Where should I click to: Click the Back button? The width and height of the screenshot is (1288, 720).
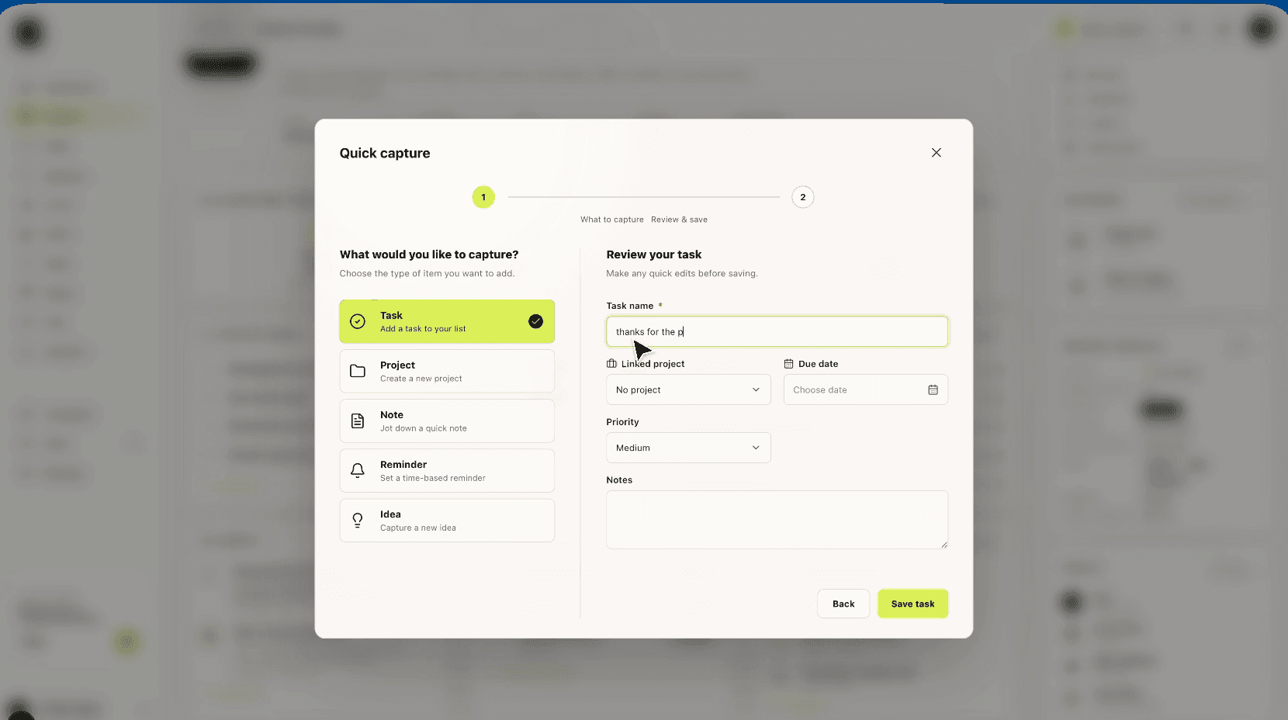[x=843, y=604]
